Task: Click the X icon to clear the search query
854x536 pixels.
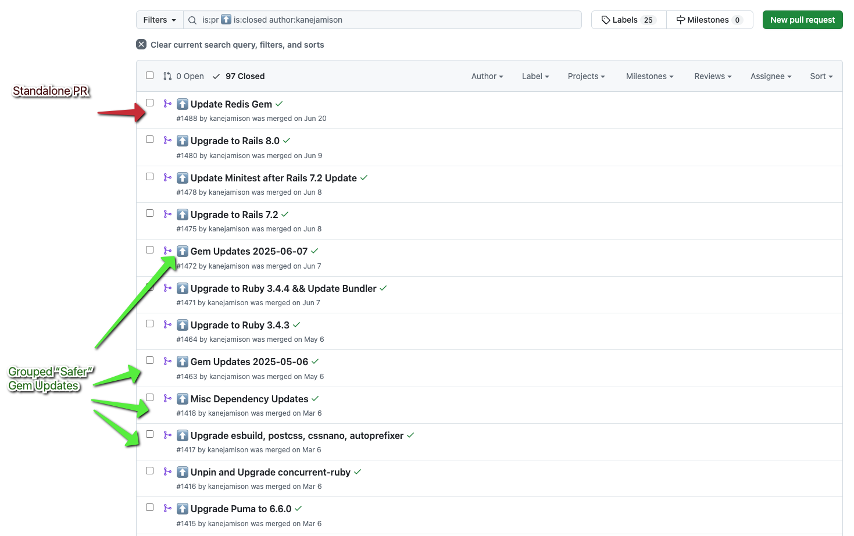Action: point(141,44)
